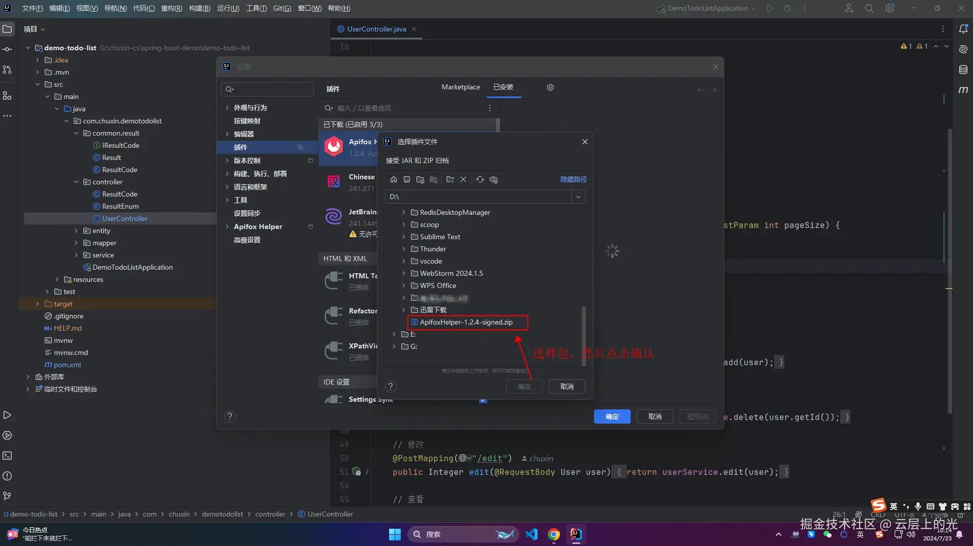The height and width of the screenshot is (546, 973).
Task: Open Visual Studio Code from taskbar
Action: tap(532, 534)
